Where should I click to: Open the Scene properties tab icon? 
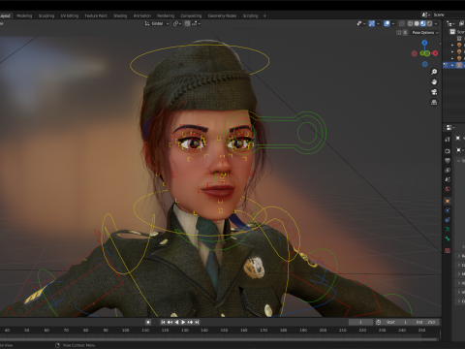448,179
